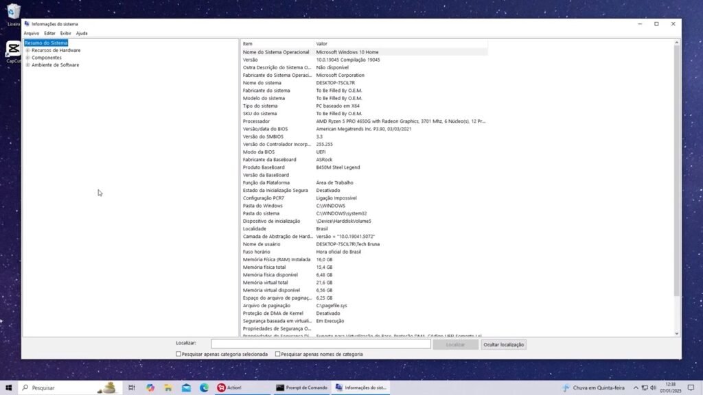Open the CapCut desktop shortcut
703x395 pixels.
12,51
